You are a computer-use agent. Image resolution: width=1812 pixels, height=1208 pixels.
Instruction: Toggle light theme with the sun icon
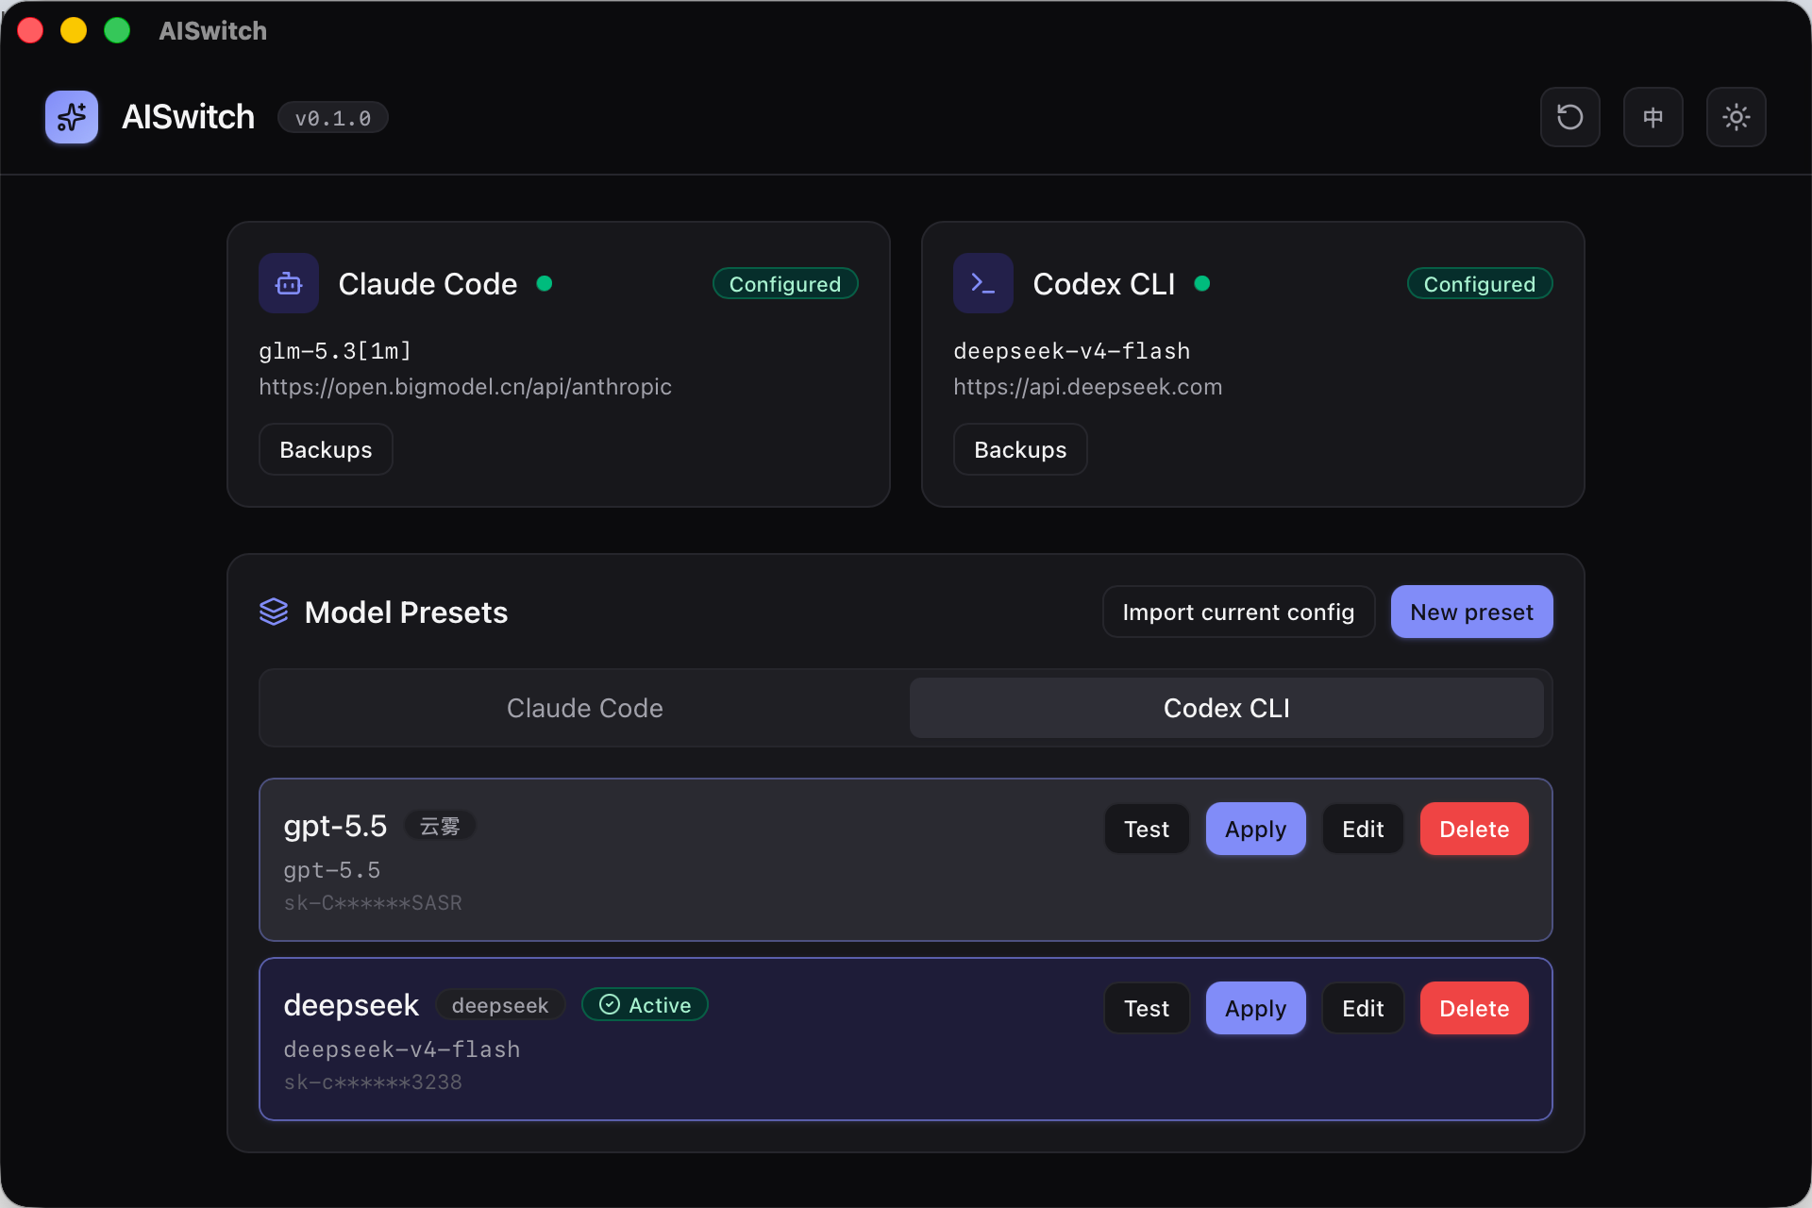(x=1736, y=117)
